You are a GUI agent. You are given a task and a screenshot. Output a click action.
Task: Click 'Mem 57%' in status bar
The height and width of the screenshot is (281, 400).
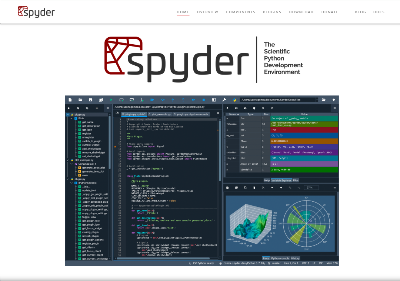point(332,263)
